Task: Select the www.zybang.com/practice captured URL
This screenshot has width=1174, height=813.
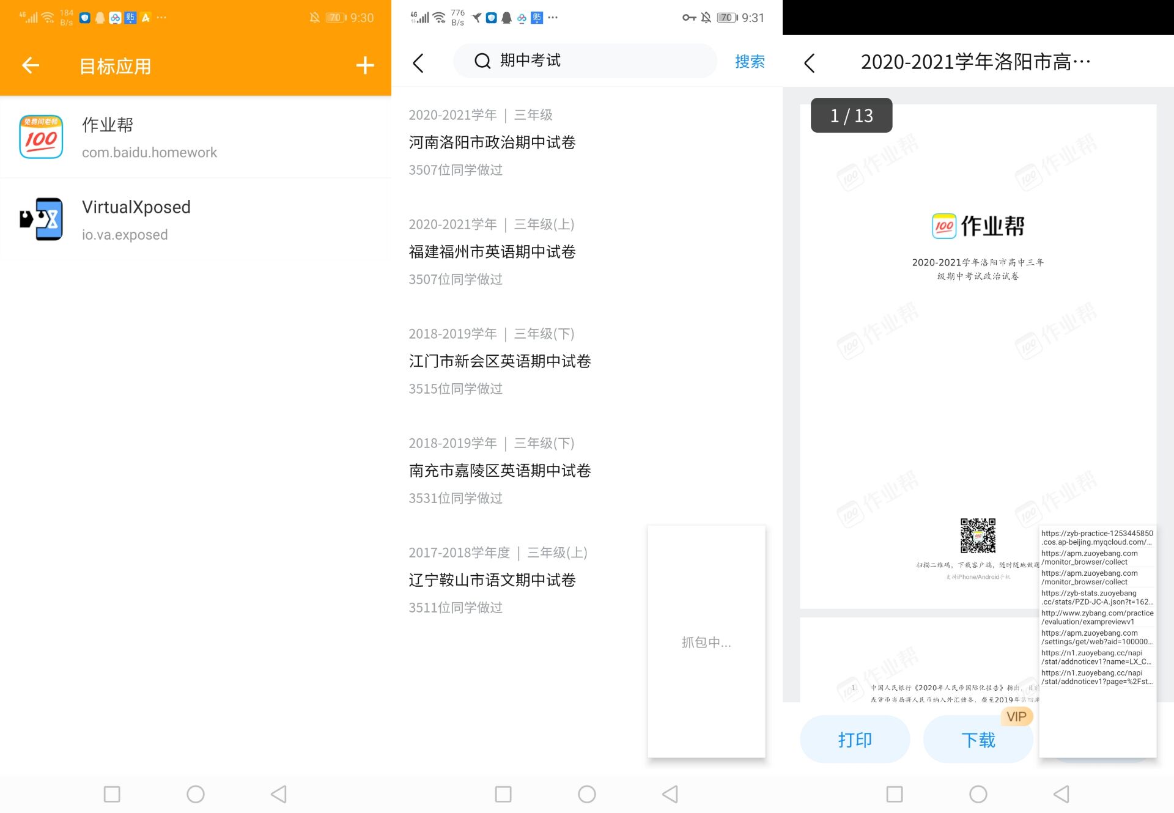Action: [1097, 617]
